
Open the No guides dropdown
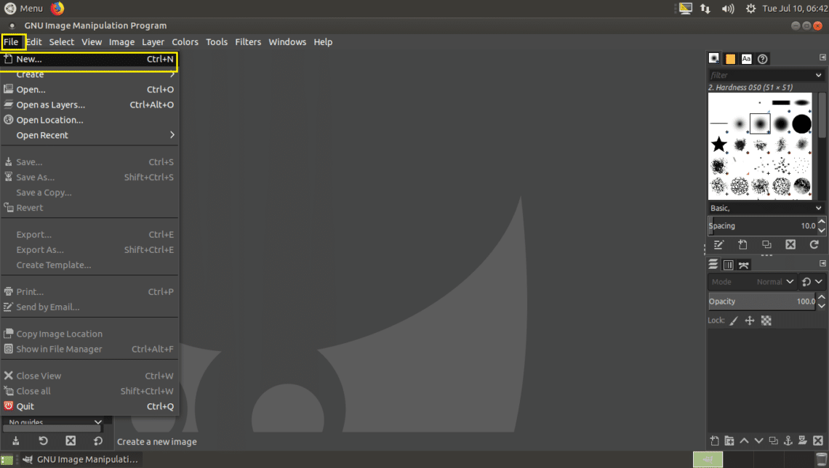[x=55, y=421]
